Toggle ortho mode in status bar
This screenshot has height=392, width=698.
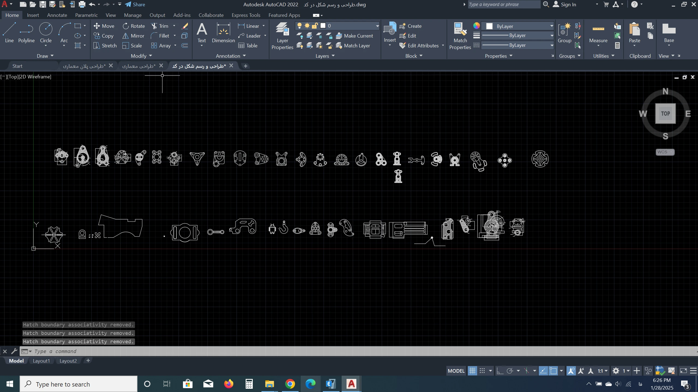[500, 371]
